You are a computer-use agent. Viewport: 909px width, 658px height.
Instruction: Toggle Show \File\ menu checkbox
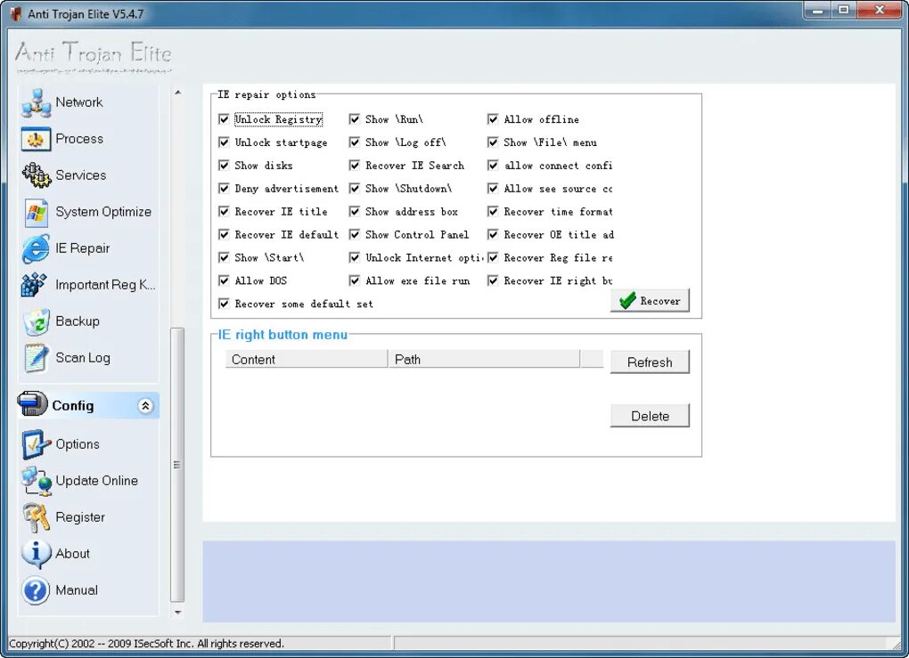tap(493, 142)
